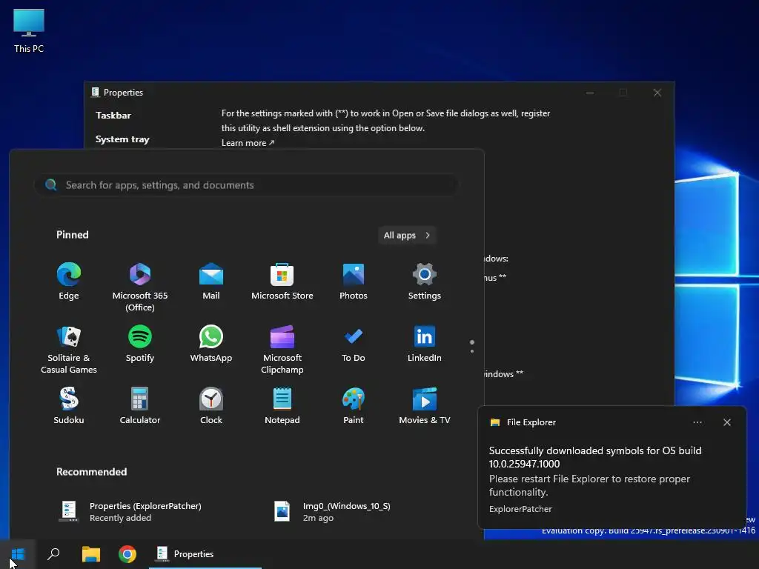
Task: Launch Microsoft 365 (Office) app
Action: point(140,287)
